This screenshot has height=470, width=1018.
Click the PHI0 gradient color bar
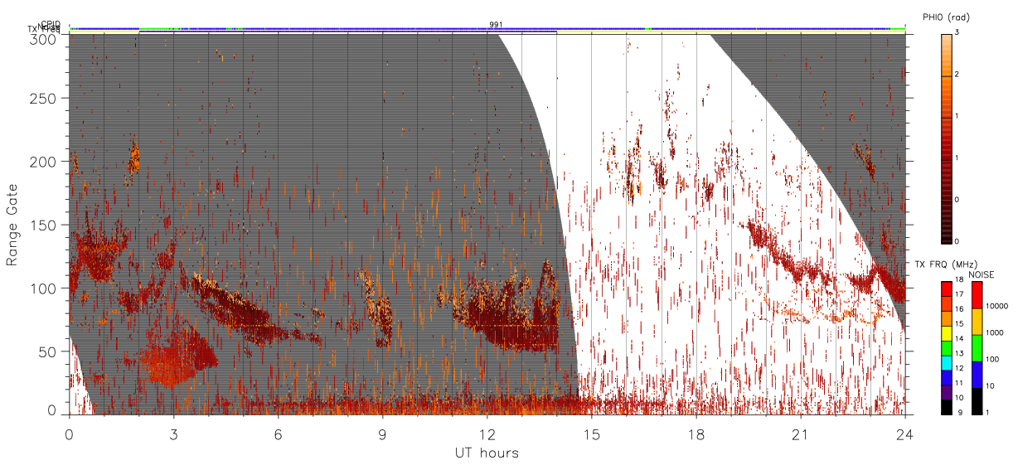(948, 138)
